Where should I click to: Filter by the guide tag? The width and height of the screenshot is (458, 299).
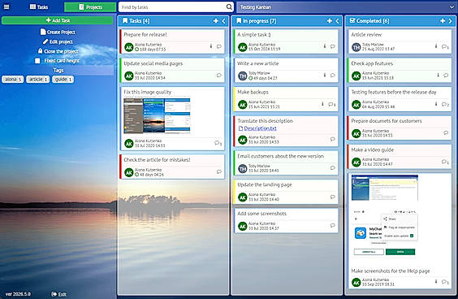pyautogui.click(x=63, y=79)
